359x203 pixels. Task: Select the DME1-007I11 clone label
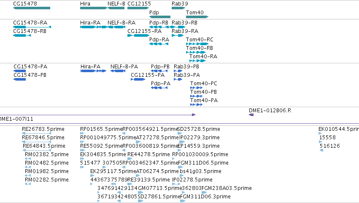(16, 119)
